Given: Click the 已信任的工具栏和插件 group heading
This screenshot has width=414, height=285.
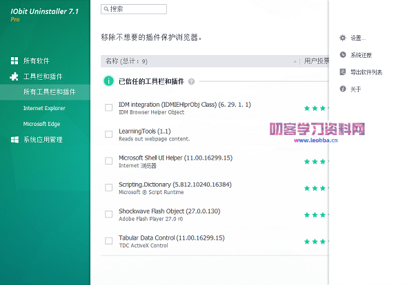Looking at the screenshot, I should click(151, 81).
